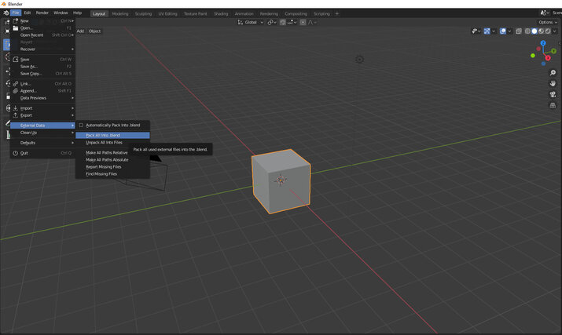Screen dimensions: 562x335
Task: Click the Object menu in viewport header
Action: tap(94, 31)
